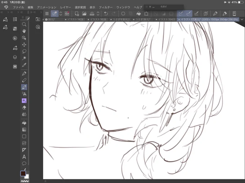This screenshot has height=183, width=245.
Task: Open tool palette menu handle
Action: (23, 18)
